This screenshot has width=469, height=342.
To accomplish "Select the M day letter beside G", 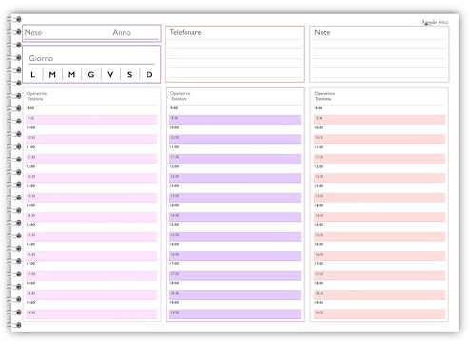I will (72, 75).
